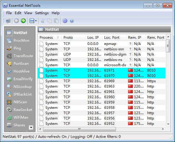Open the NSLookup tool

click(19, 87)
